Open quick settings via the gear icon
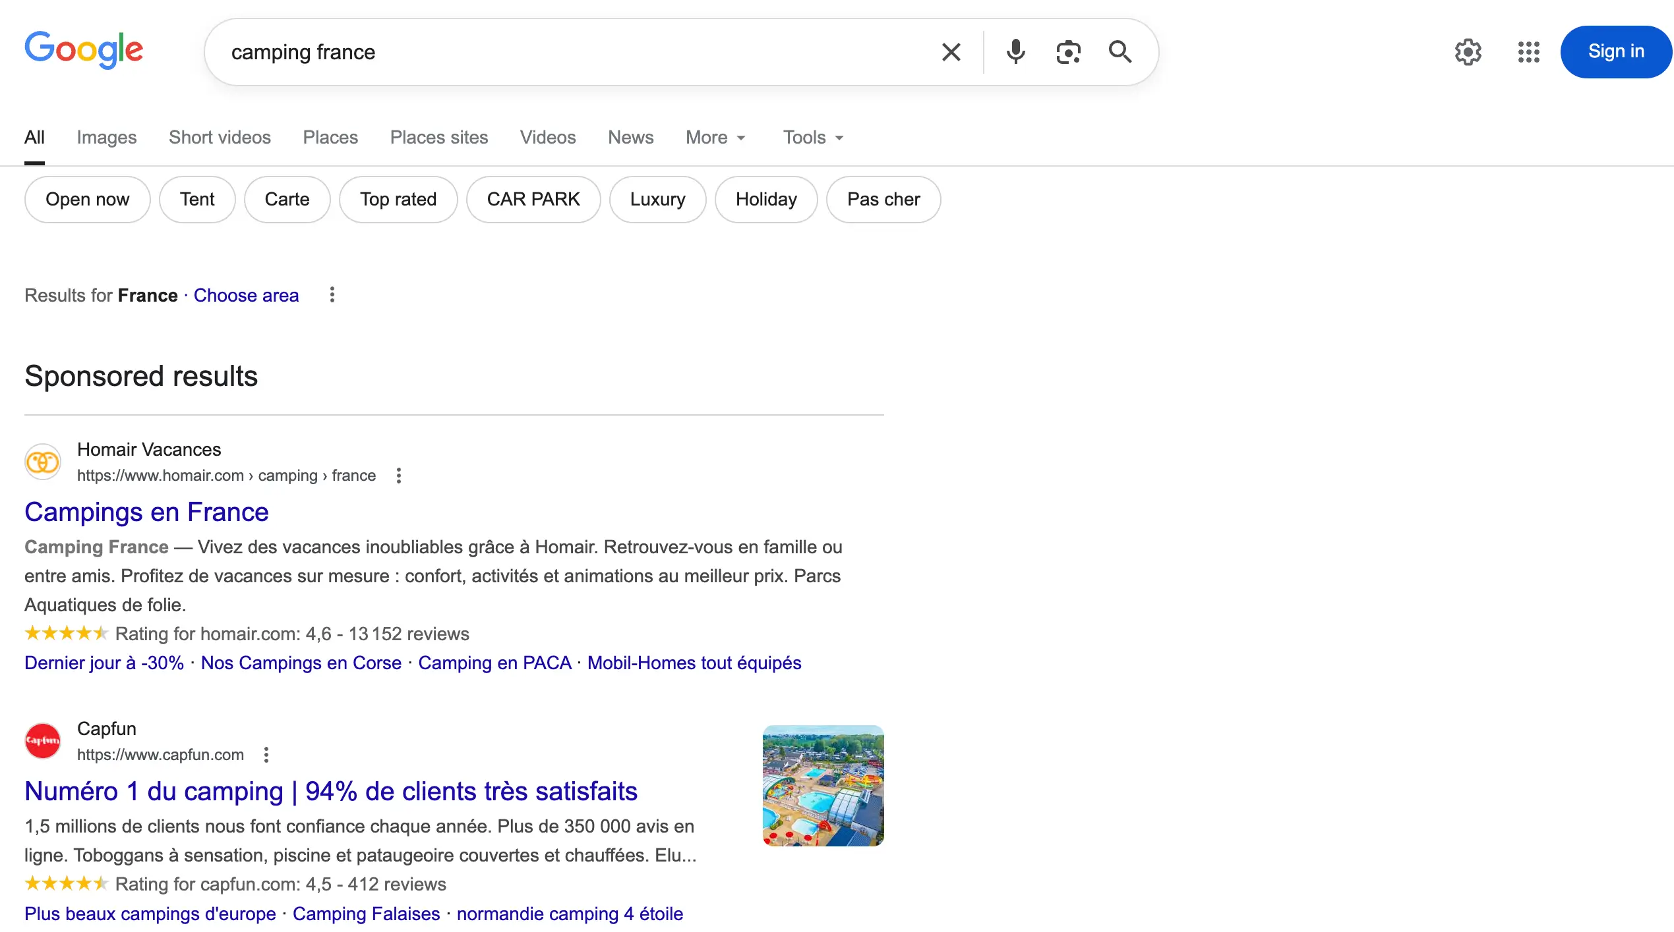Screen dimensions: 1674x932 (1468, 51)
